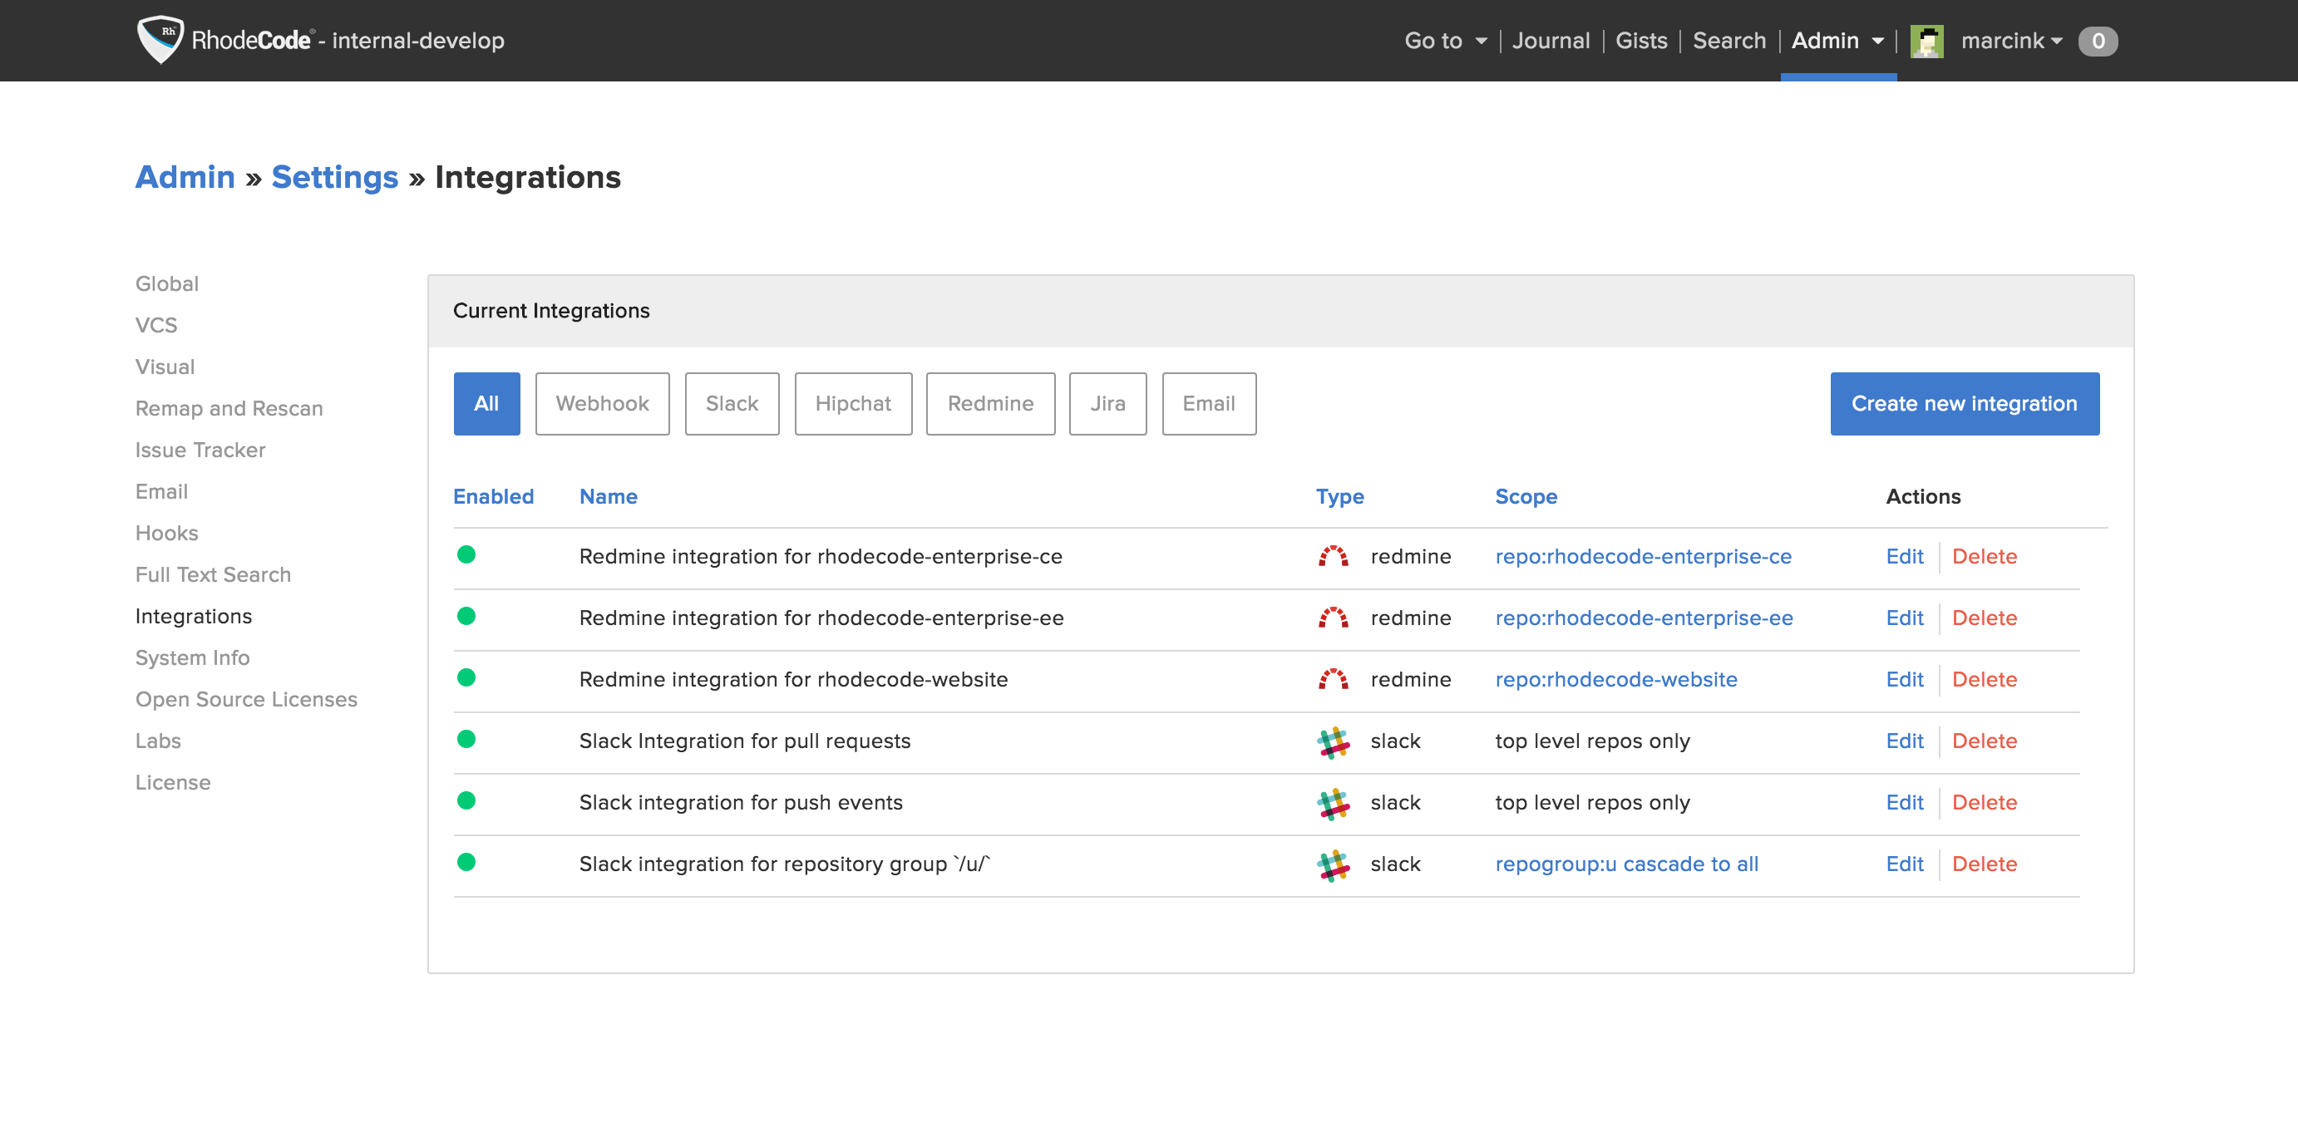Filter integrations by Slack
The image size is (2298, 1142).
732,404
